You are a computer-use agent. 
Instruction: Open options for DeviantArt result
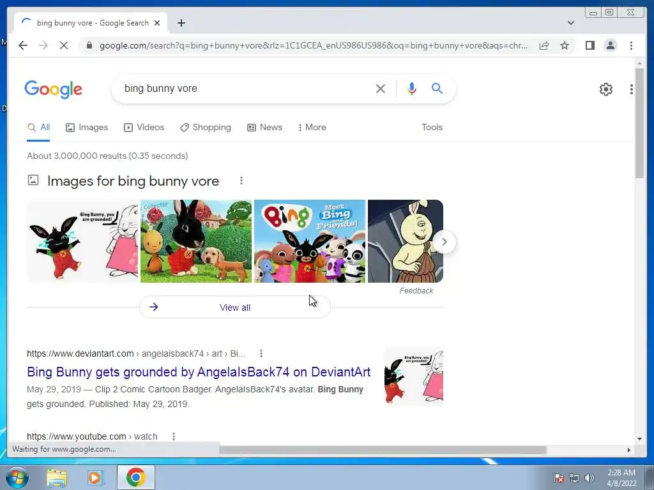coord(261,353)
